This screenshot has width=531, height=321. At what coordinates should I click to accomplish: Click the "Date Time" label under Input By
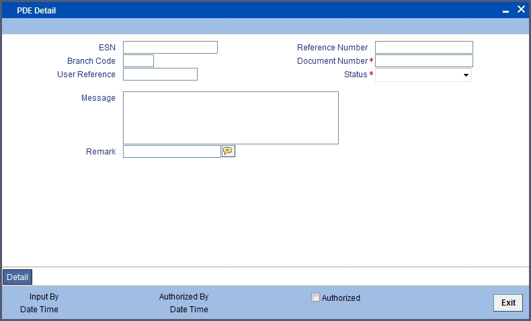coord(39,310)
